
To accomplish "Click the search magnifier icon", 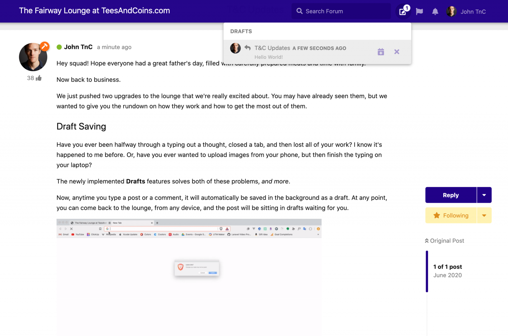I will (x=299, y=11).
